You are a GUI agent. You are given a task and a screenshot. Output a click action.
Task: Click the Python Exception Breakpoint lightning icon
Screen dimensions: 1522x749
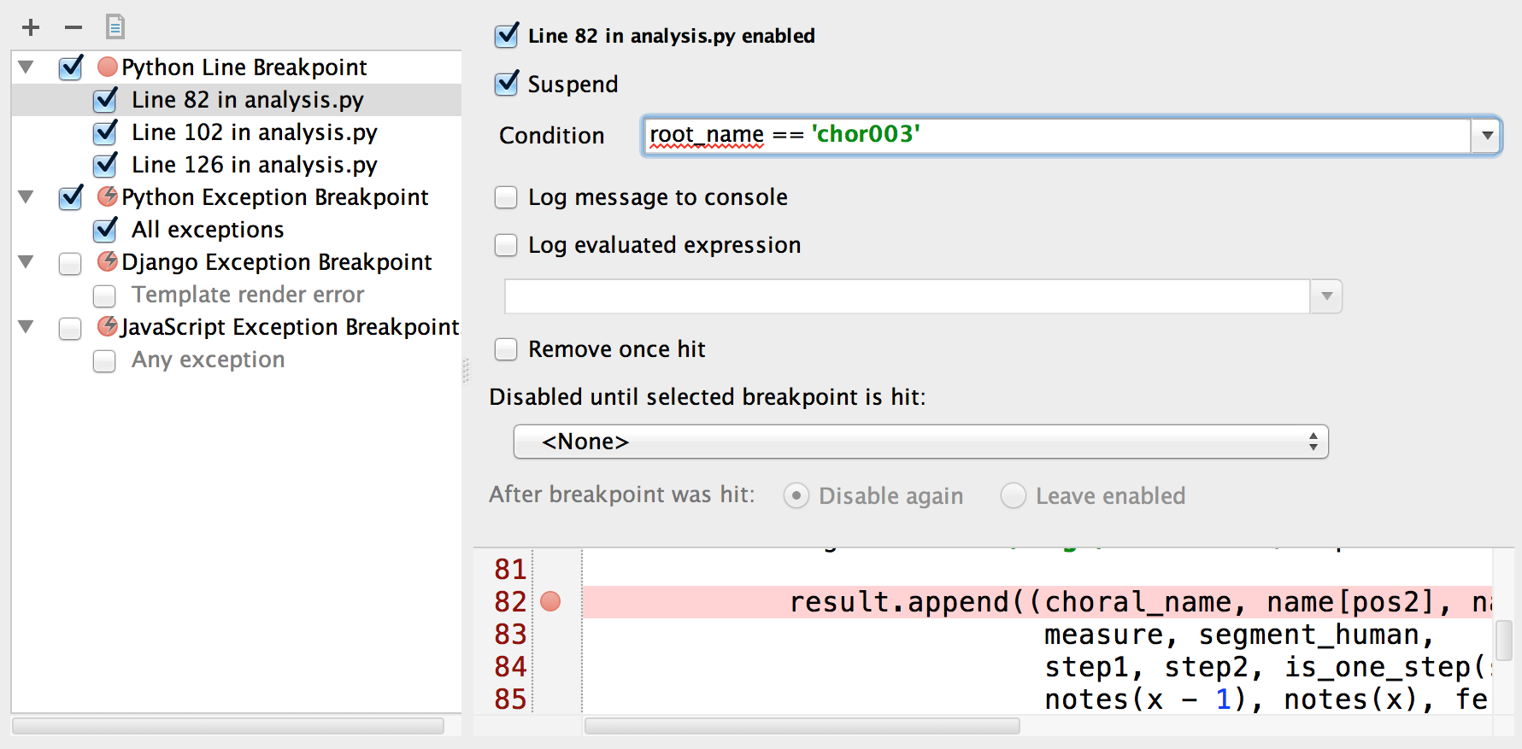point(108,196)
